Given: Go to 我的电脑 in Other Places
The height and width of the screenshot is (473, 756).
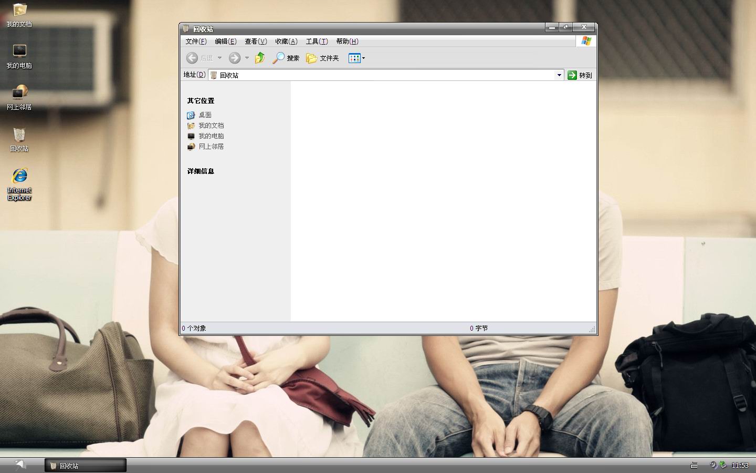Looking at the screenshot, I should [206, 136].
